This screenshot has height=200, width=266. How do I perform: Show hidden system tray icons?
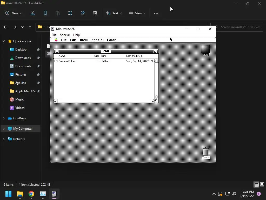(214, 194)
